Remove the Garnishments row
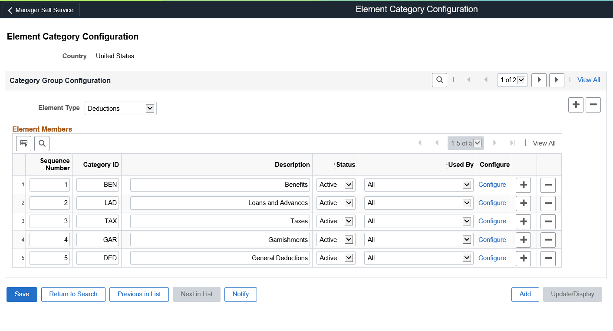This screenshot has width=613, height=331. tap(548, 240)
